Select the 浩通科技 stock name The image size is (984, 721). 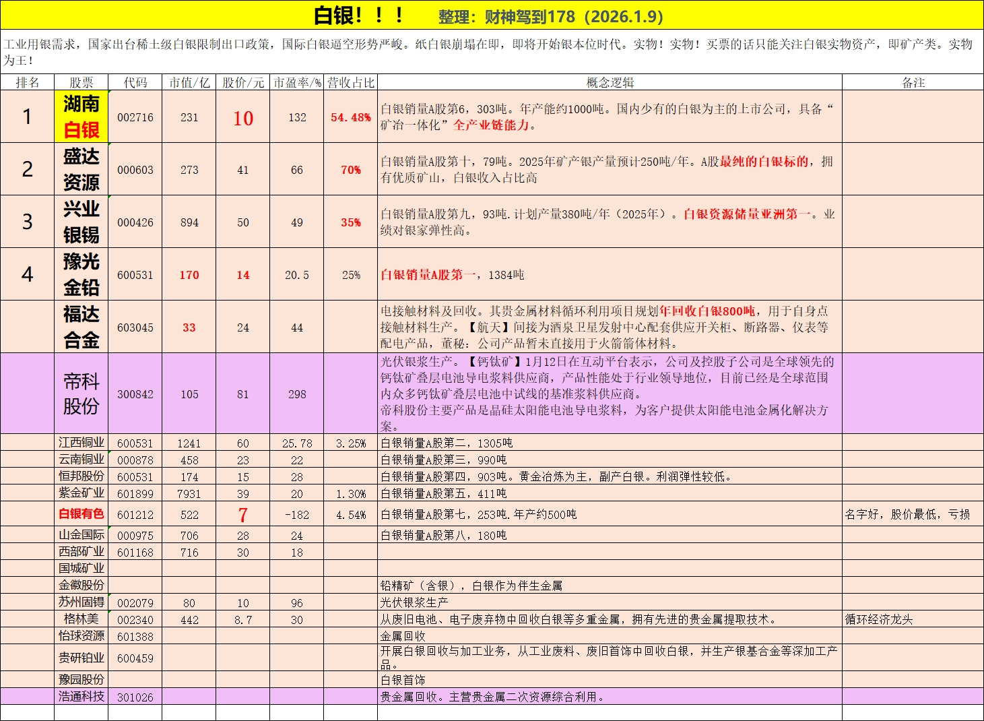[x=81, y=696]
